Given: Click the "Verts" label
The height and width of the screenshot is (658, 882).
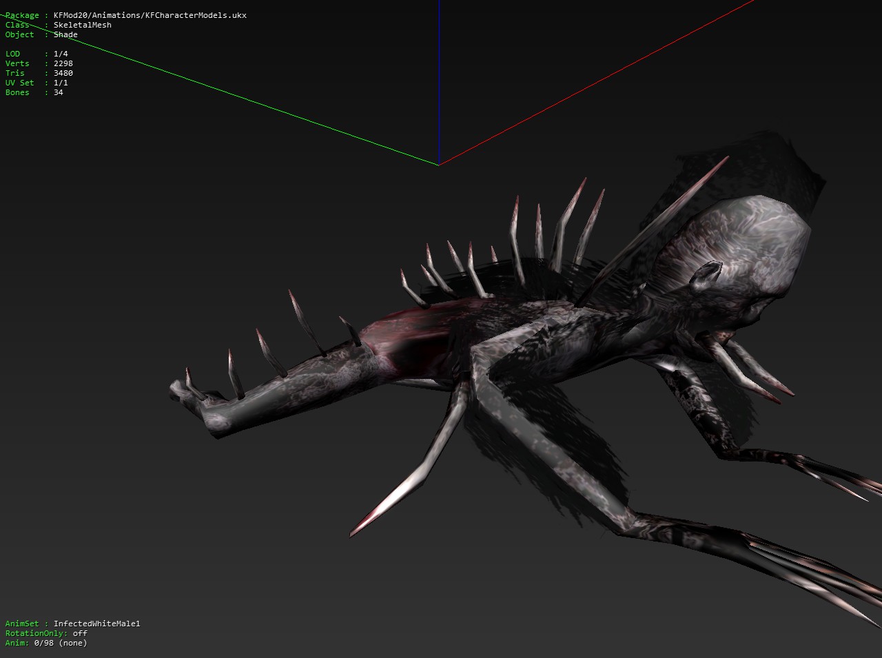Looking at the screenshot, I should coord(17,63).
